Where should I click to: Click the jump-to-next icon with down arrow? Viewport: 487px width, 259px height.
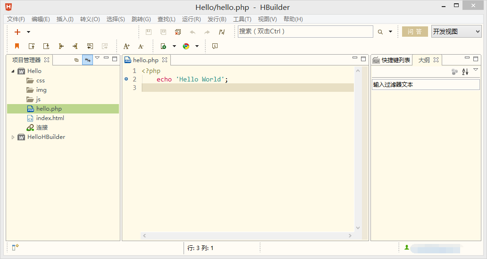click(46, 46)
